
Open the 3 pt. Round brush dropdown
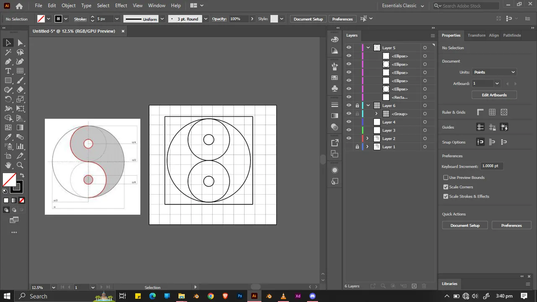click(x=206, y=19)
